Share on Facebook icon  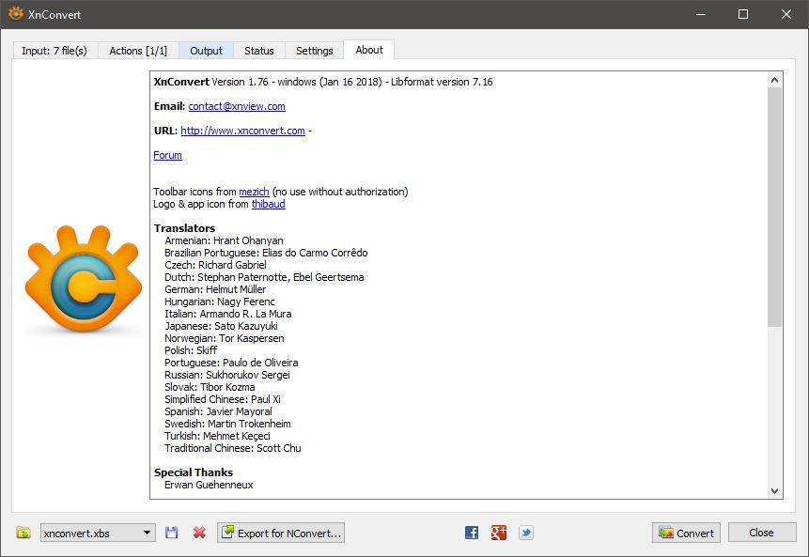(x=472, y=533)
